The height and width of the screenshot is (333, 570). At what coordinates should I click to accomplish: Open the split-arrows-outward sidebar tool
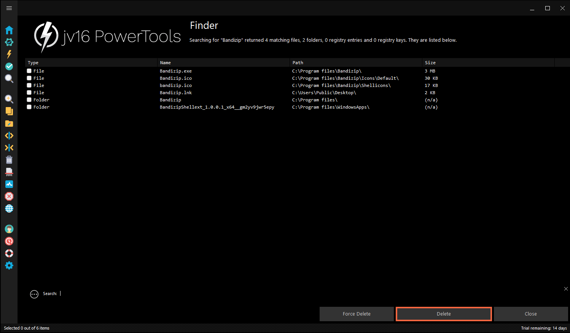(9, 136)
